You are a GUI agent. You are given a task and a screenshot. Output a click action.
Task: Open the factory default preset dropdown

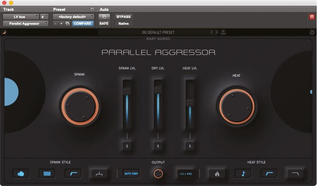tap(74, 17)
